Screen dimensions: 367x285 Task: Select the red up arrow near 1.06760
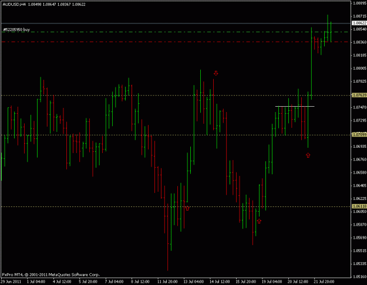tap(308, 155)
